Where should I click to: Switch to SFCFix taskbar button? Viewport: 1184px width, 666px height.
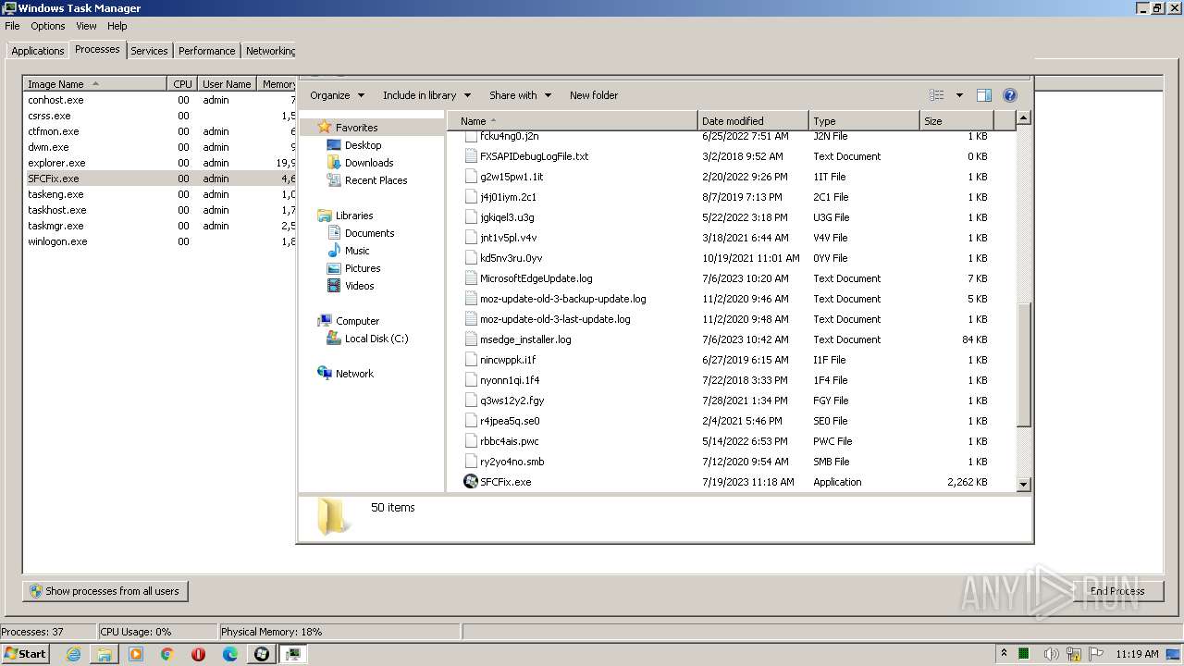pyautogui.click(x=262, y=654)
